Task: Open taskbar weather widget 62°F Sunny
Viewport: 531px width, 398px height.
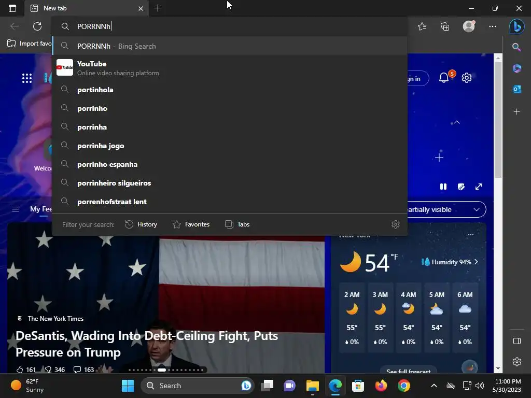Action: pyautogui.click(x=28, y=386)
